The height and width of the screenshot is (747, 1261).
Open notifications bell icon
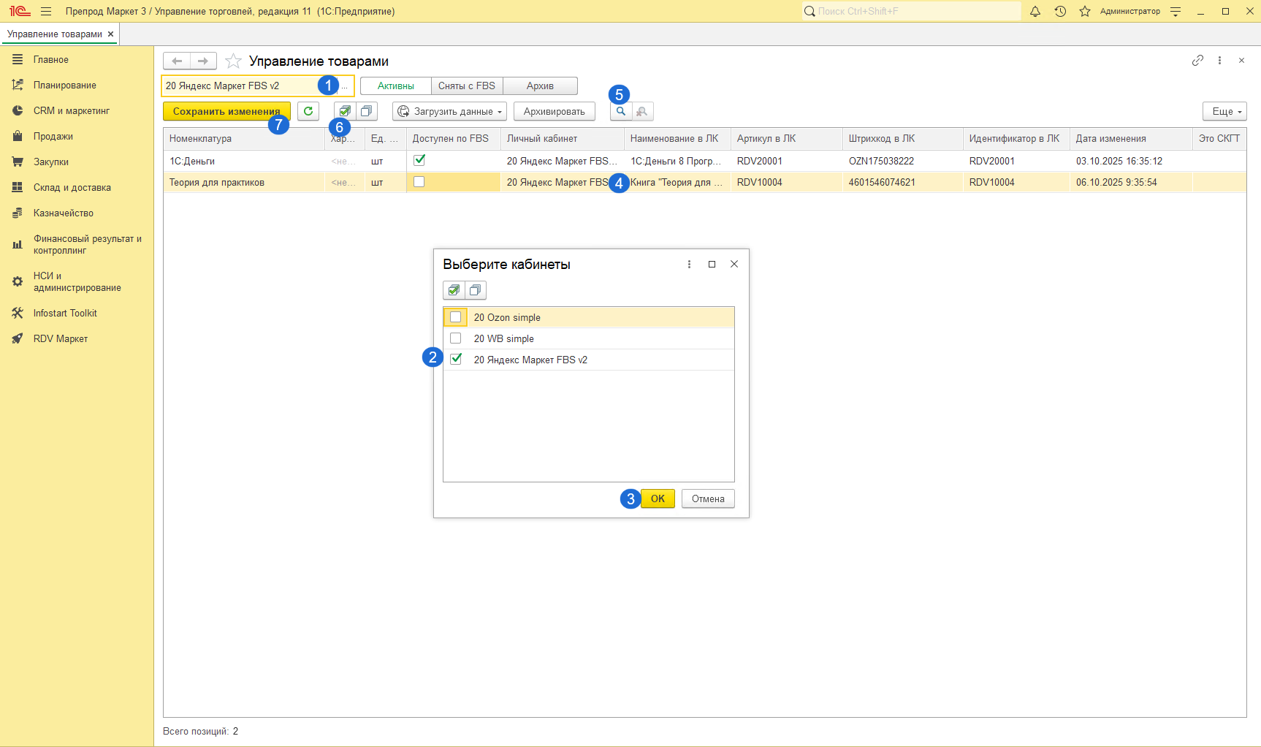click(1035, 11)
